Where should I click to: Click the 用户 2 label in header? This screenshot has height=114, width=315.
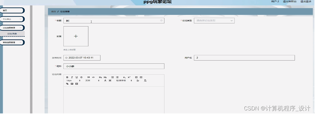(x=275, y=1)
